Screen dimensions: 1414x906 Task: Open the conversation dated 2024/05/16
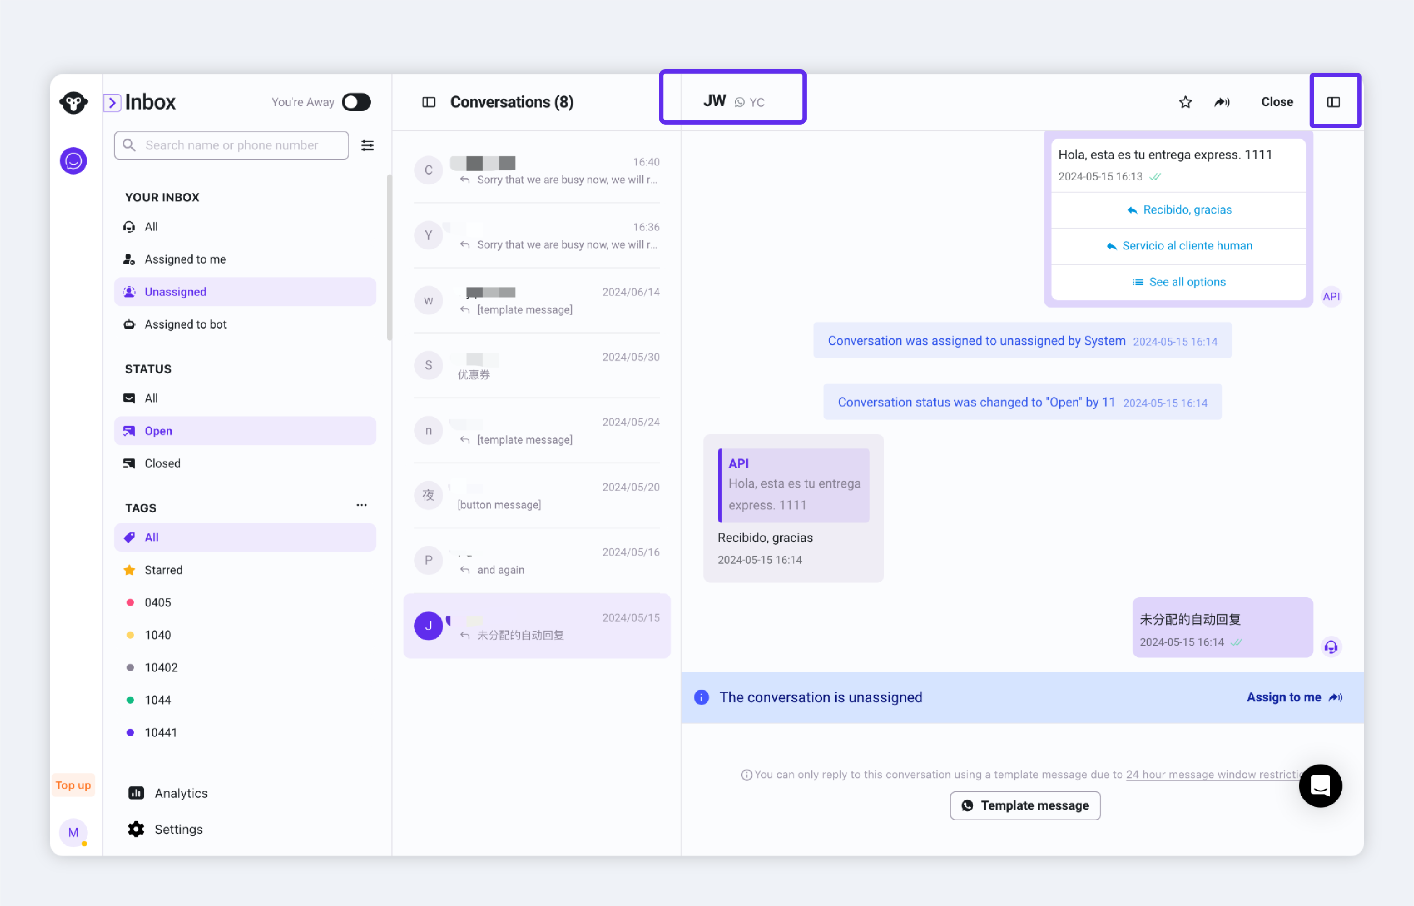coord(536,560)
